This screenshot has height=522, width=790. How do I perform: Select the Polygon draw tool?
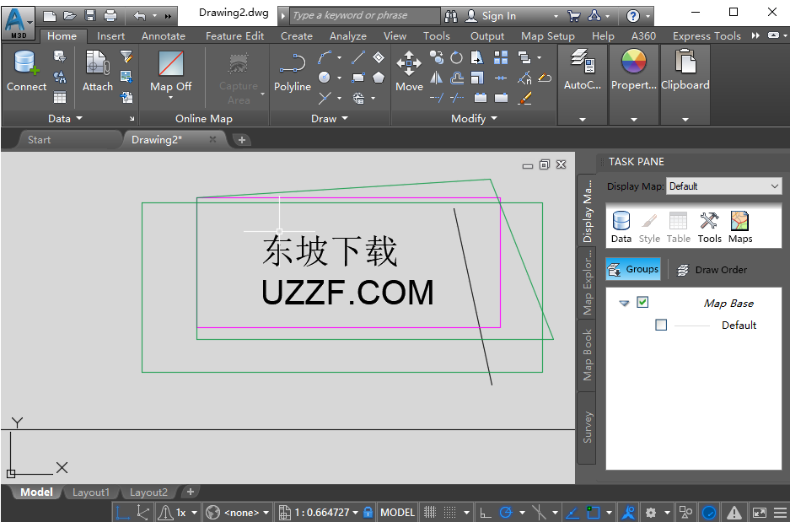(379, 78)
